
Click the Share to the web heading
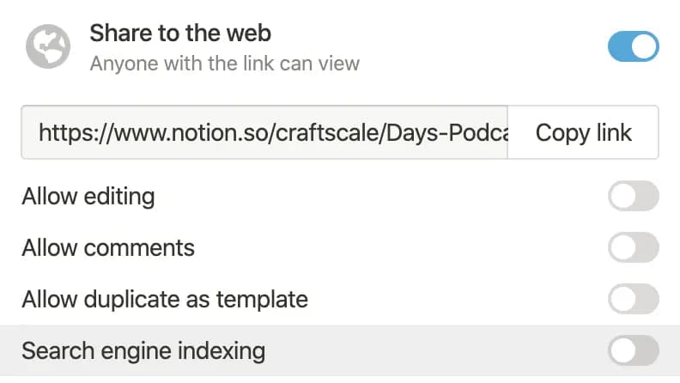coord(180,33)
